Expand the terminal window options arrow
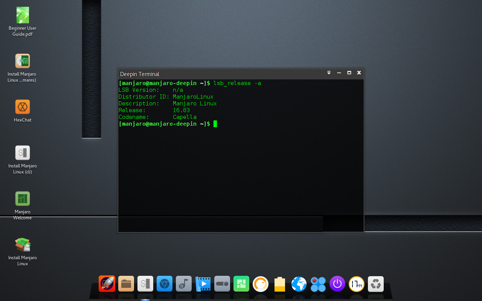The width and height of the screenshot is (482, 301). point(329,73)
